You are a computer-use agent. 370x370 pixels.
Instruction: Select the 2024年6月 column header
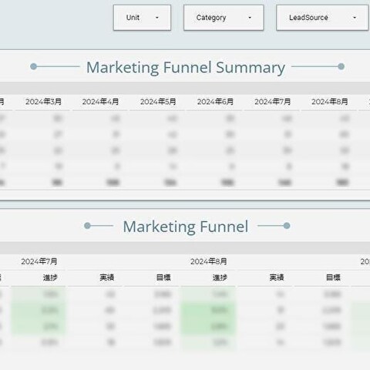tap(215, 102)
